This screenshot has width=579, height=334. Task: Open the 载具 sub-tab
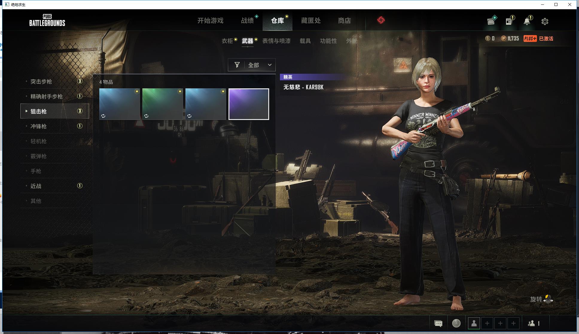click(305, 41)
